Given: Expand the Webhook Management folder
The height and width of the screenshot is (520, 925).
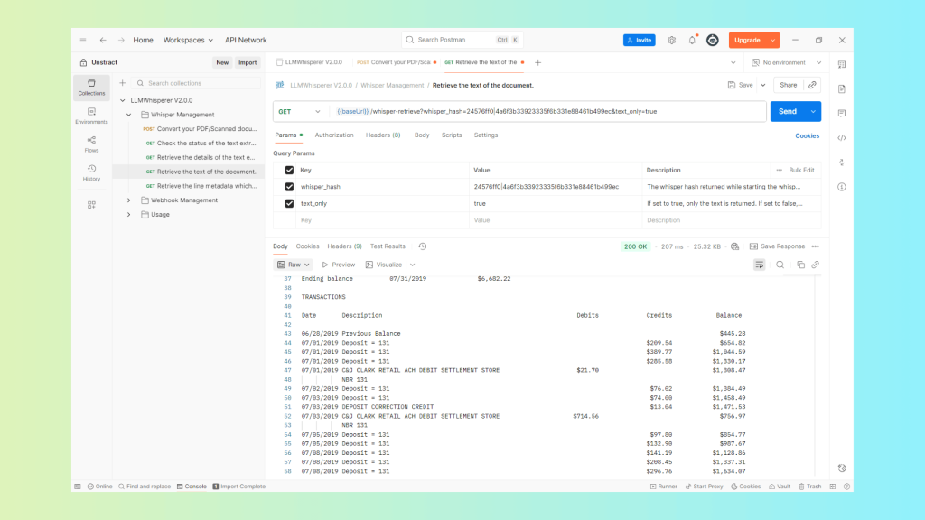Looking at the screenshot, I should click(x=128, y=200).
